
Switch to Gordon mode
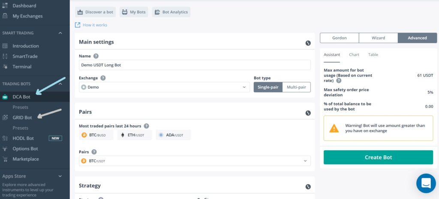click(x=339, y=38)
